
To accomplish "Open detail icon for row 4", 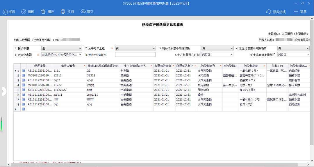I will tap(24, 85).
